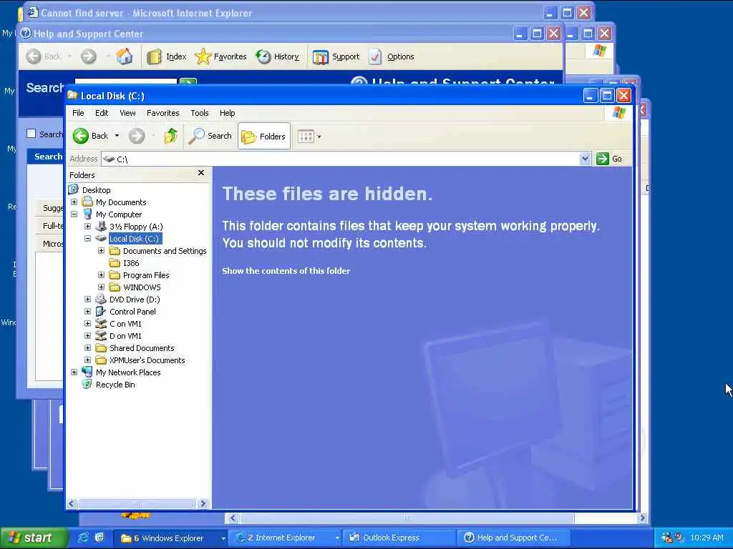This screenshot has width=733, height=549.
Task: Open Support in Help and Support Center
Action: [x=336, y=56]
